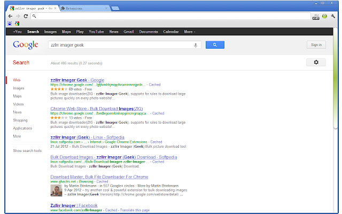
Task: Filter by Shopping in the left sidebar
Action: [x=20, y=120]
